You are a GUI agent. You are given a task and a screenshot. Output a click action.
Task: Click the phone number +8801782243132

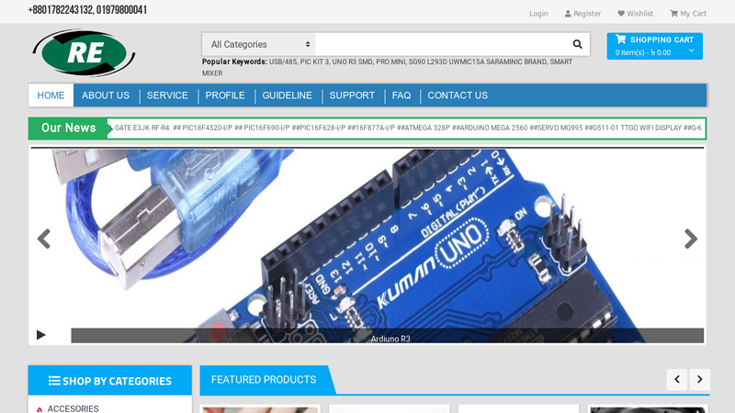pos(61,10)
